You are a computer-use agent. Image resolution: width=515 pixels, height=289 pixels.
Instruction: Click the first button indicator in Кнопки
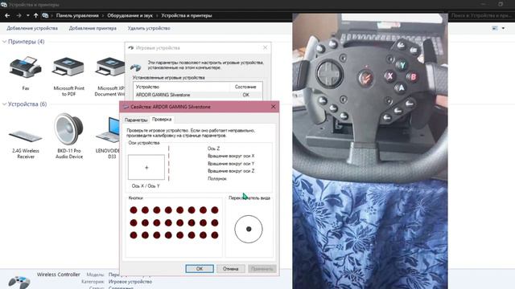[134, 210]
